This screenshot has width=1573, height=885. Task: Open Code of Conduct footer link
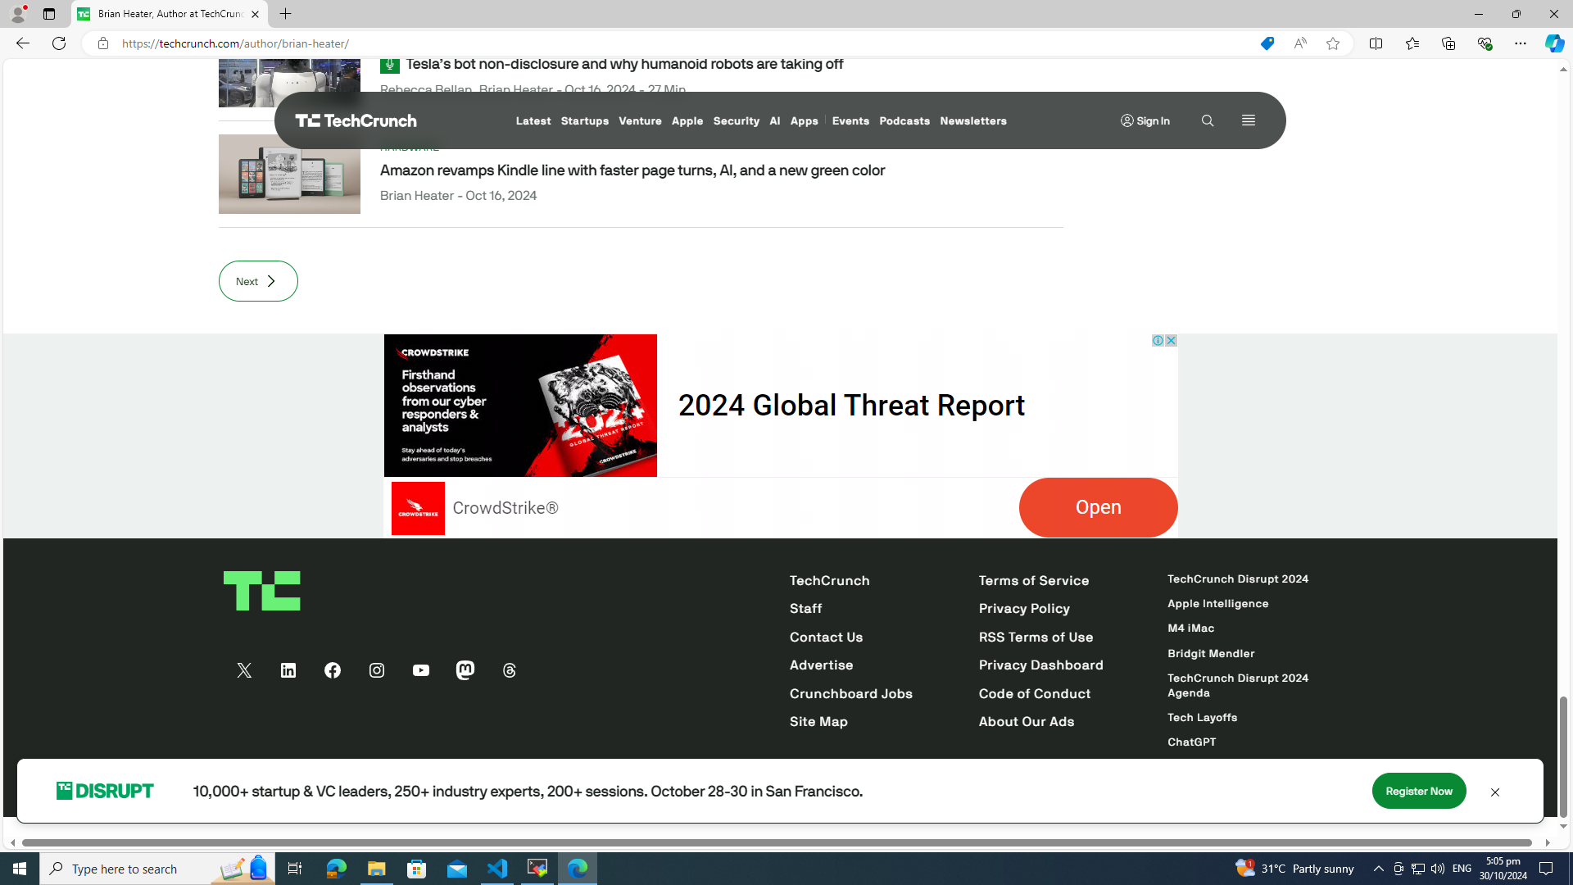point(1035,694)
